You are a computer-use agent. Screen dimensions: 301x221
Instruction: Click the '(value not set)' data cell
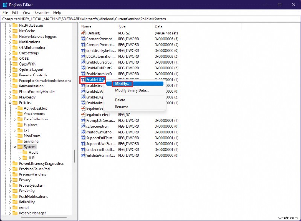click(166, 33)
